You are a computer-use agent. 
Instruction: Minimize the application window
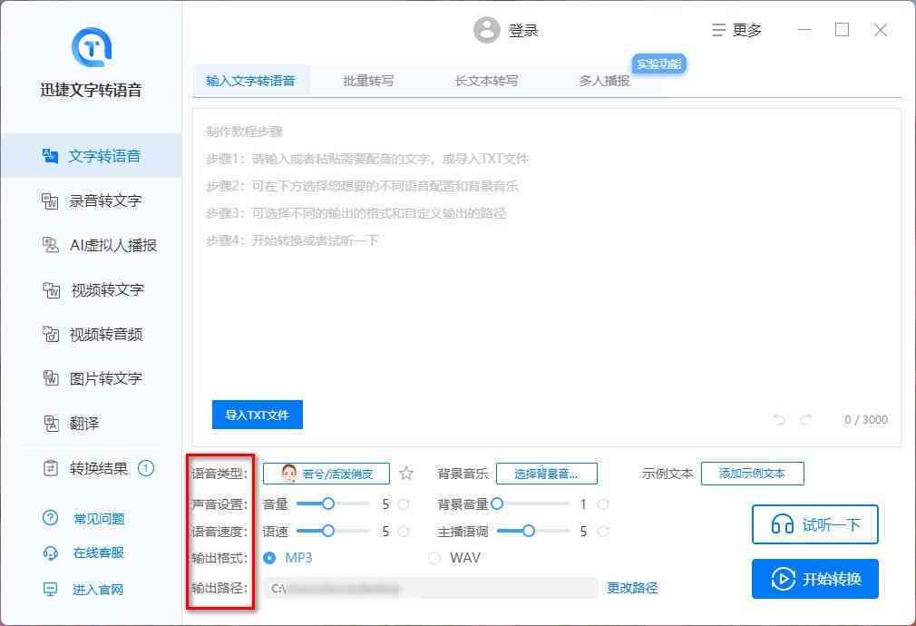click(x=805, y=30)
